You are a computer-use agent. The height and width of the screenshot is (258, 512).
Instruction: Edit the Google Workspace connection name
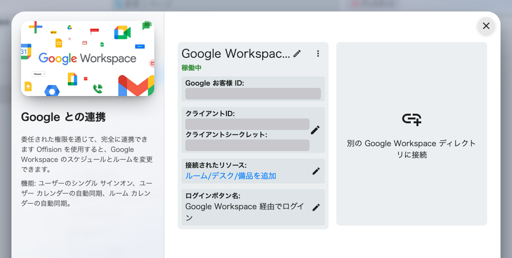click(x=297, y=54)
